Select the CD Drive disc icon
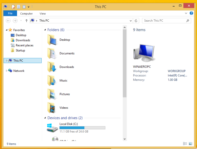 pyautogui.click(x=55, y=139)
